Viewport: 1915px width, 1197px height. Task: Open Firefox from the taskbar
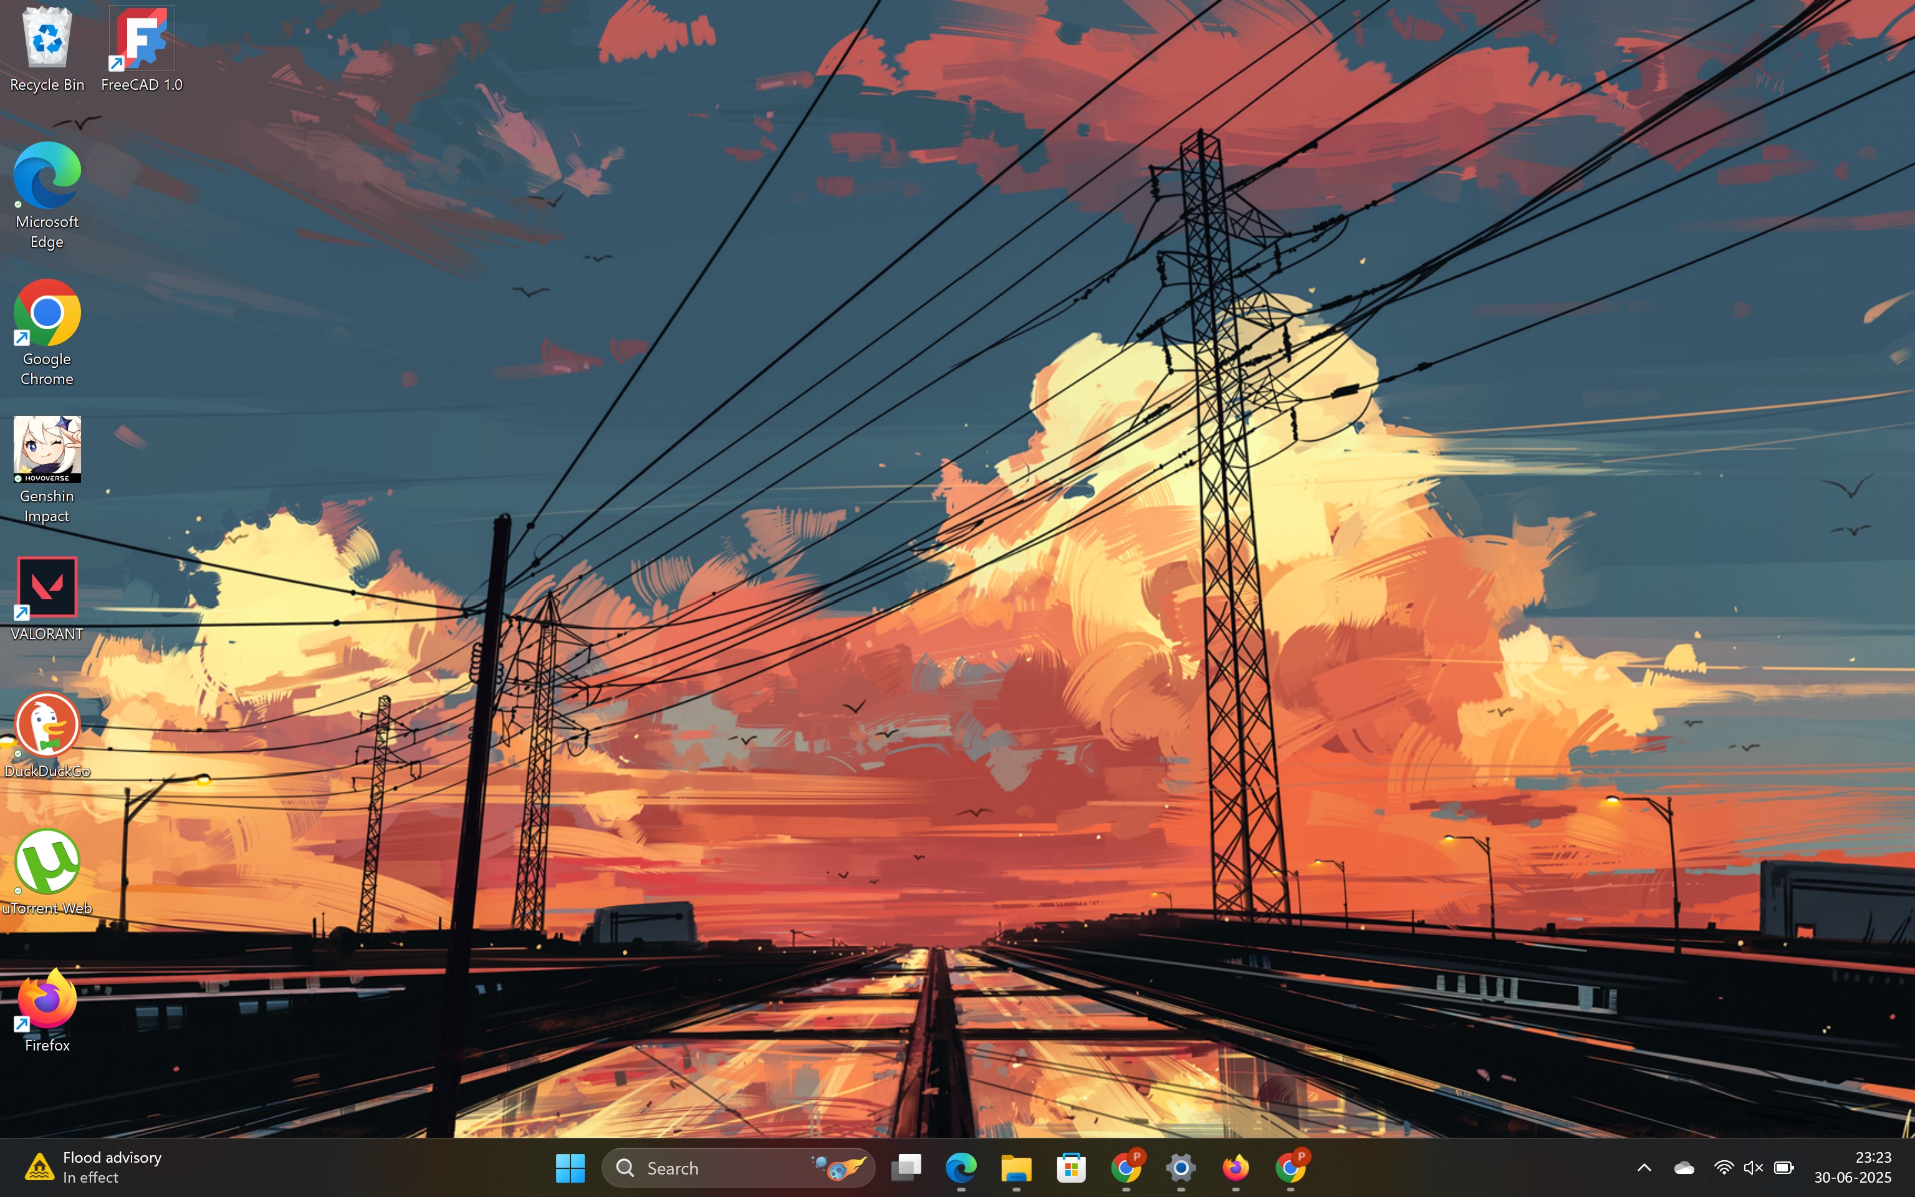pos(1236,1168)
